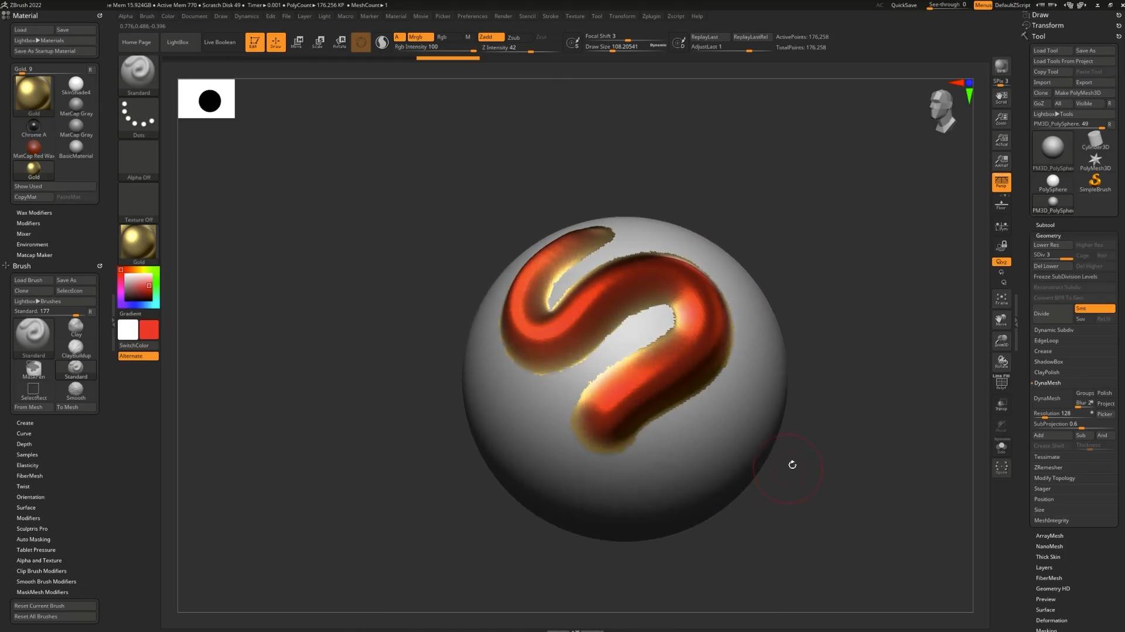This screenshot has height=632, width=1125.
Task: Click the Solo mode icon
Action: pyautogui.click(x=1001, y=448)
